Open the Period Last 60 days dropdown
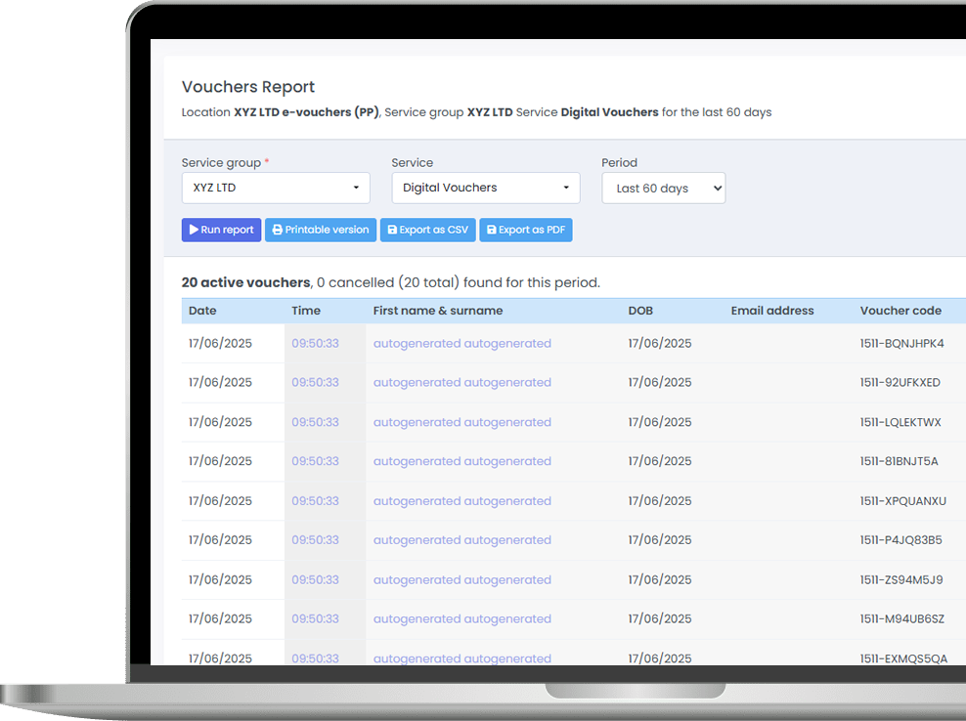This screenshot has height=721, width=966. (x=663, y=189)
